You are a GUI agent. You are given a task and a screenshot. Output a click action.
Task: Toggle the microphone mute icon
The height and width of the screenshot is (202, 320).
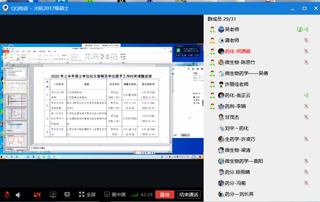click(7, 195)
